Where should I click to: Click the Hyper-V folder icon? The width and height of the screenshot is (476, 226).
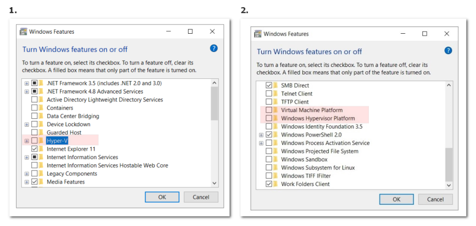click(x=42, y=141)
